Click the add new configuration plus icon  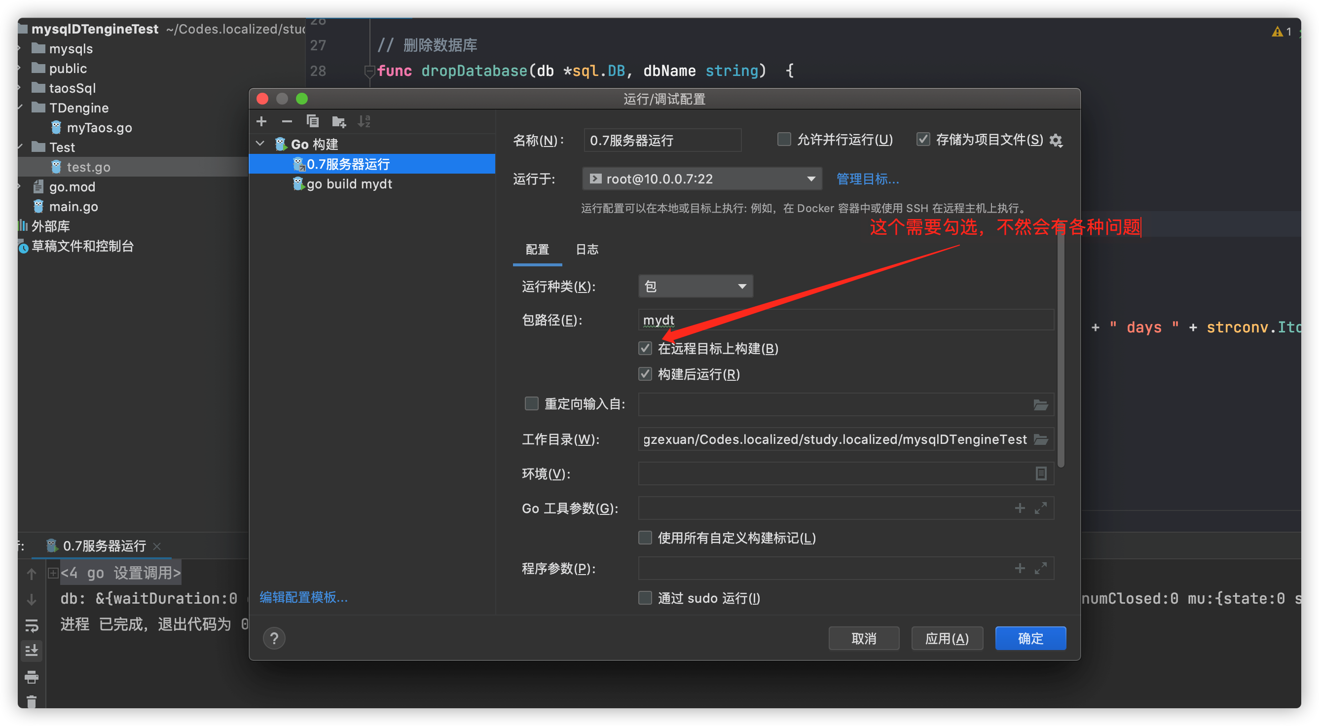point(261,121)
